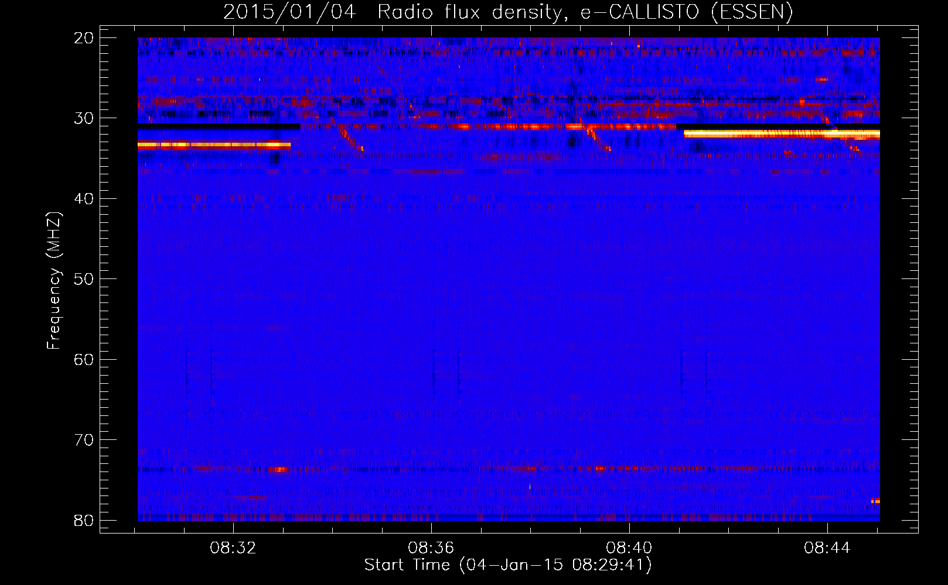Click the 60 MHz frequency tick label
This screenshot has height=585, width=948.
click(84, 359)
